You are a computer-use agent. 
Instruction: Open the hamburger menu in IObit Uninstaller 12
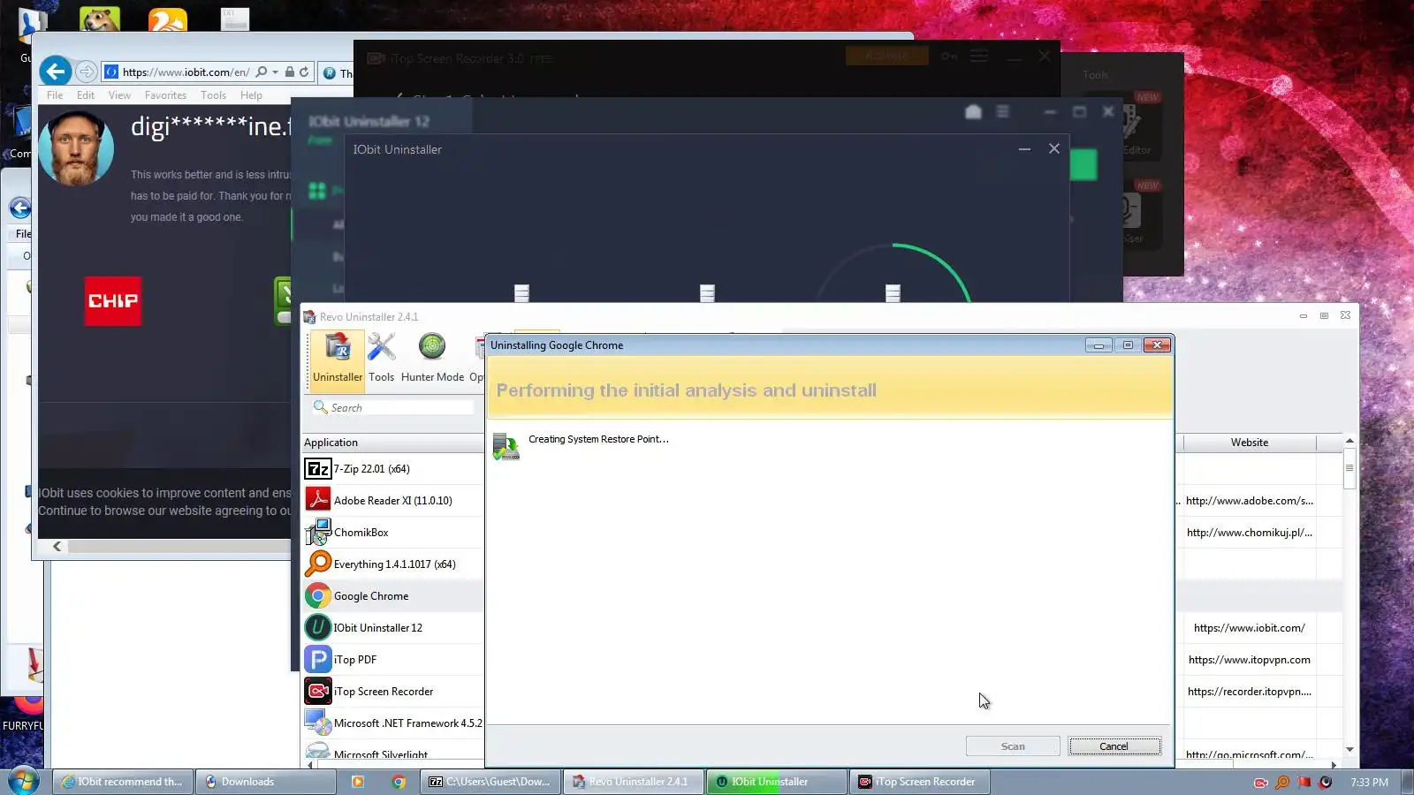coord(1002,112)
